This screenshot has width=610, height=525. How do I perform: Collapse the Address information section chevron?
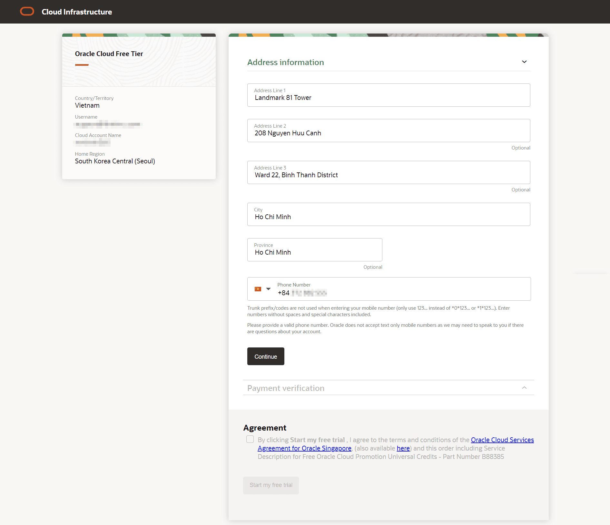point(524,62)
